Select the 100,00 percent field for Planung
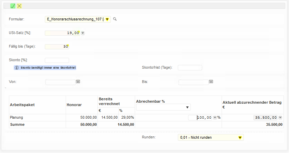The width and height of the screenshot is (289, 153). (200, 118)
